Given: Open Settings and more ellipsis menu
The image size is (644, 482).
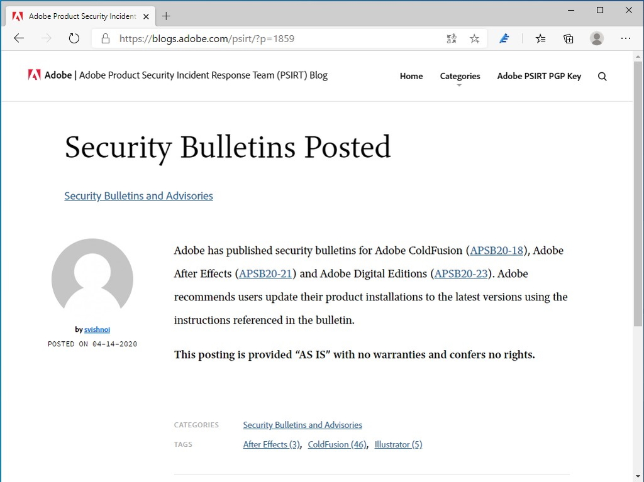Looking at the screenshot, I should point(626,38).
